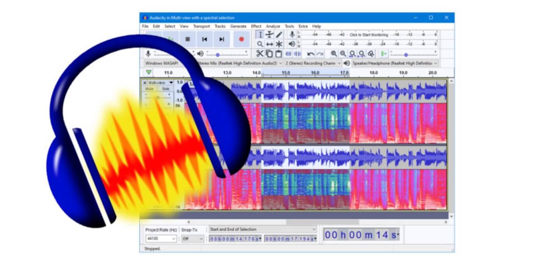This screenshot has height=267, width=533.
Task: Open the Select menu
Action: click(x=170, y=26)
